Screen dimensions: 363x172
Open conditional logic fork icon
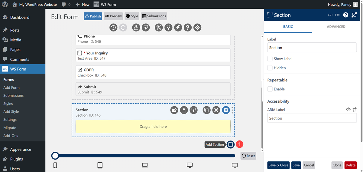(168, 28)
